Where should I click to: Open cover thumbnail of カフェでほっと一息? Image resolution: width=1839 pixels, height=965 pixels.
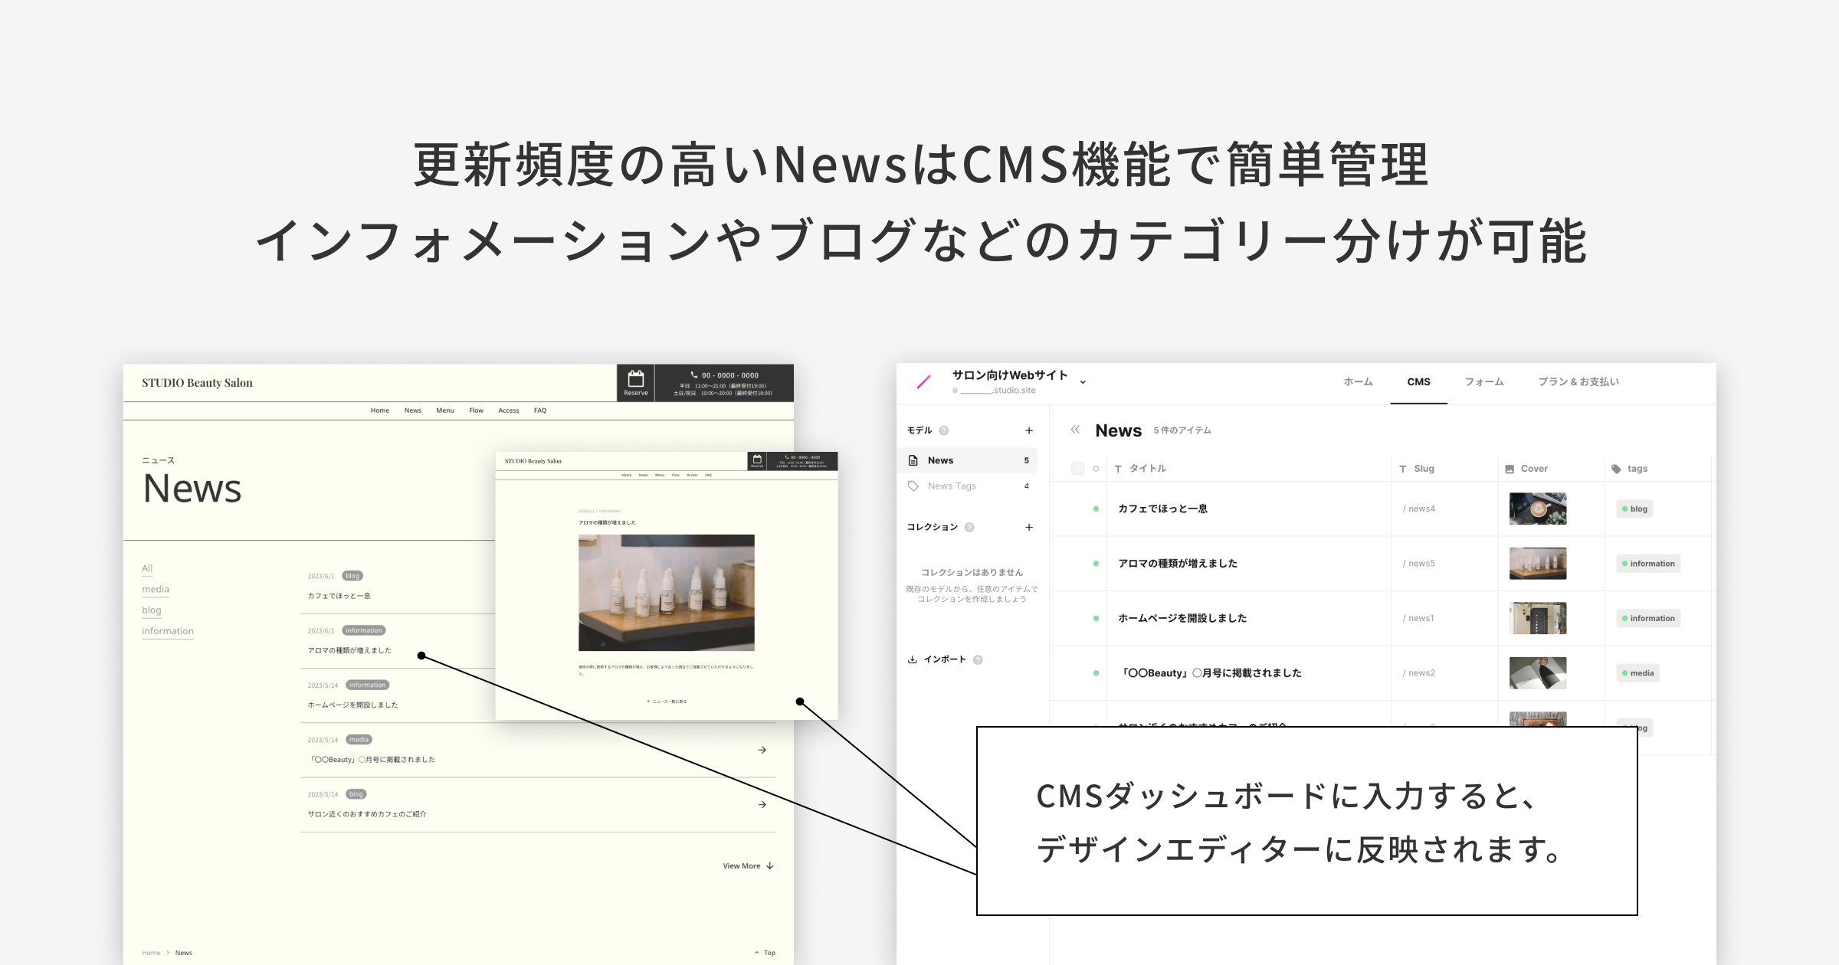1538,509
